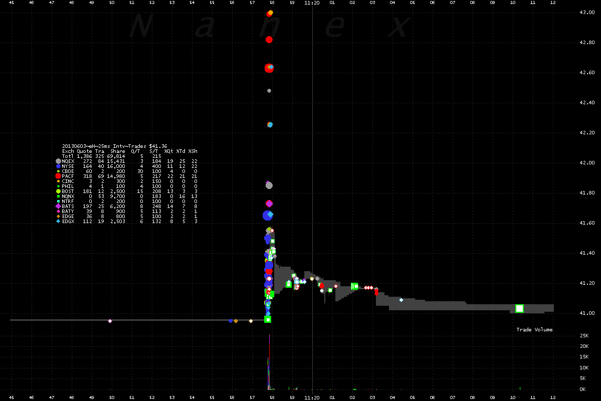Select '11:20' on the bottom time axis
This screenshot has width=601, height=401.
(x=312, y=398)
